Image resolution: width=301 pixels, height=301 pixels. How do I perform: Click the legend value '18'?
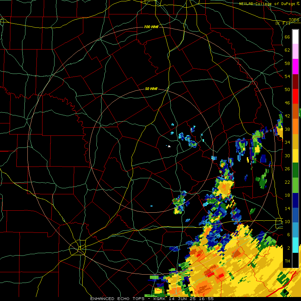click(287, 195)
